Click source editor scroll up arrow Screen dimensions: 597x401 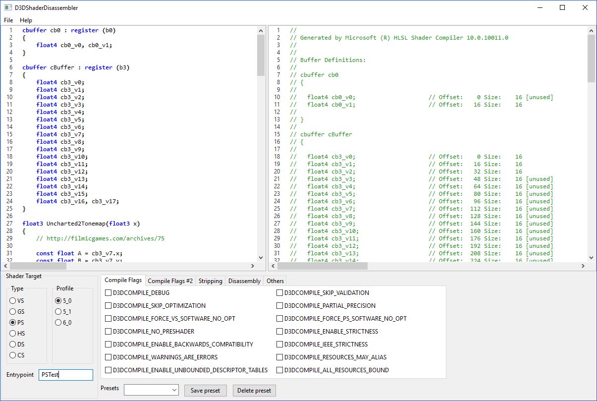point(261,31)
